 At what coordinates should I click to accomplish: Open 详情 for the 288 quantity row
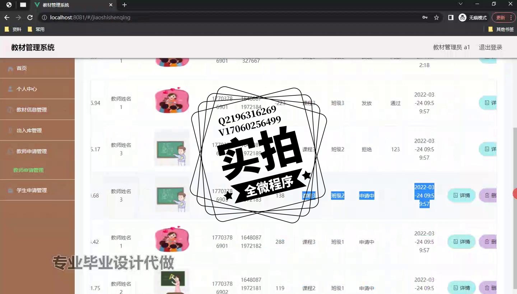pos(461,242)
